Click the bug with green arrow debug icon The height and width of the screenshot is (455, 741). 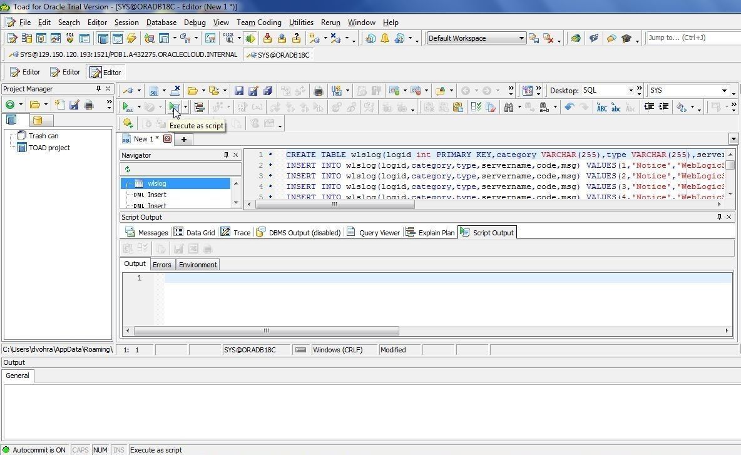[x=250, y=38]
